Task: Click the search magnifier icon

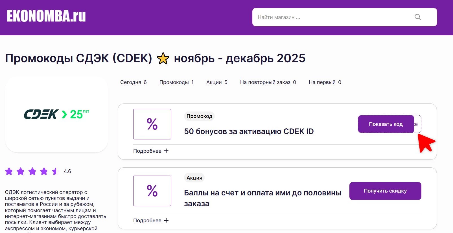Action: (418, 17)
